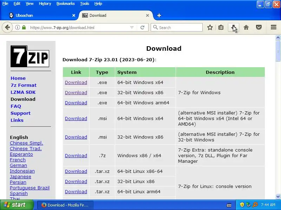281x210 pixels.
Task: Reload the page with the refresh icon
Action: (x=143, y=28)
